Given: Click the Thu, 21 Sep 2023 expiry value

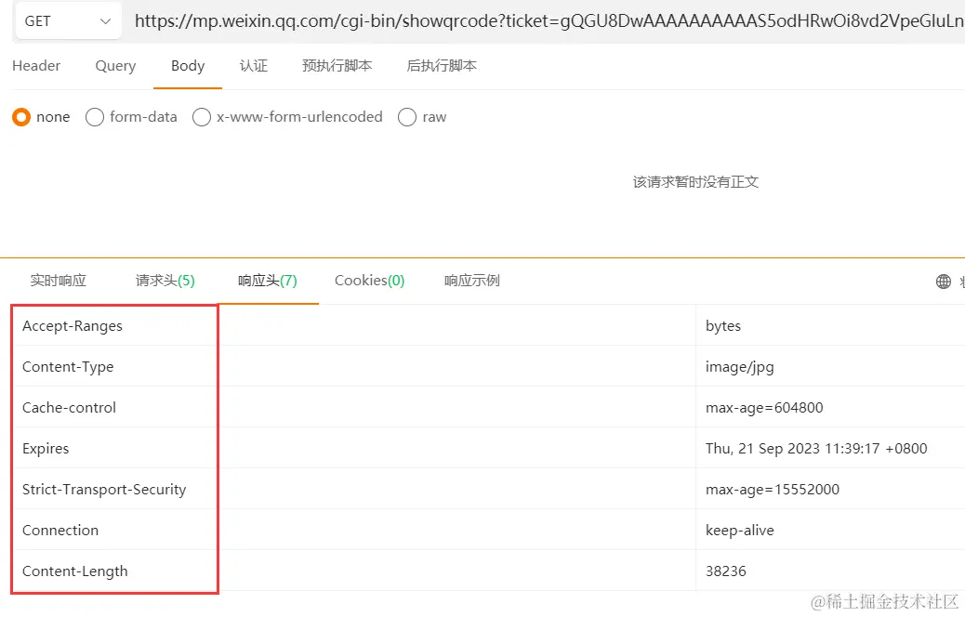Looking at the screenshot, I should pos(816,449).
